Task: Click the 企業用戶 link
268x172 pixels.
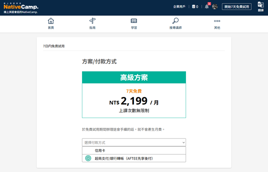Action: [x=179, y=7]
